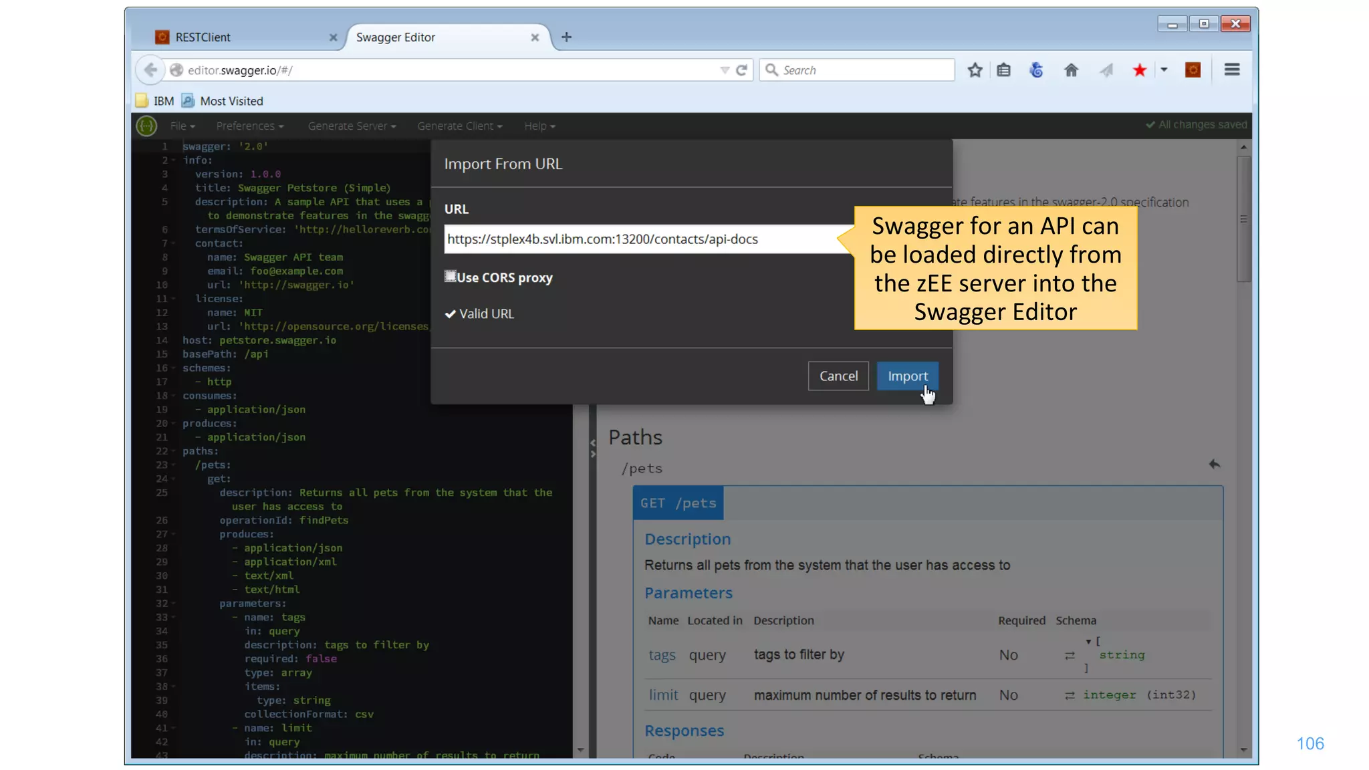Image resolution: width=1369 pixels, height=770 pixels.
Task: Open a new browser tab
Action: (566, 37)
